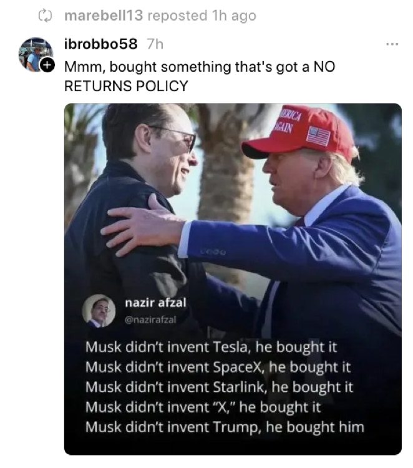Click nazir afzal's round avatar in image
This screenshot has height=468, width=413.
99,311
